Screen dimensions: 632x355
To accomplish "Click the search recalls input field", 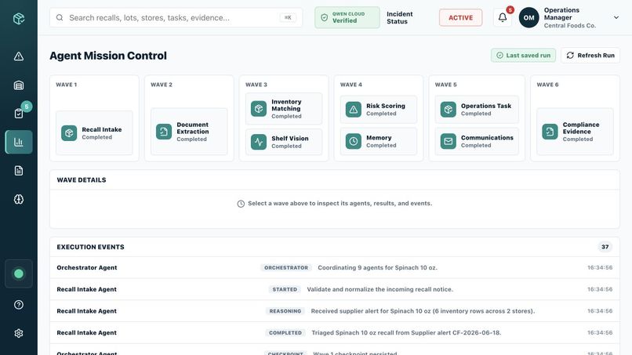I will 176,18.
